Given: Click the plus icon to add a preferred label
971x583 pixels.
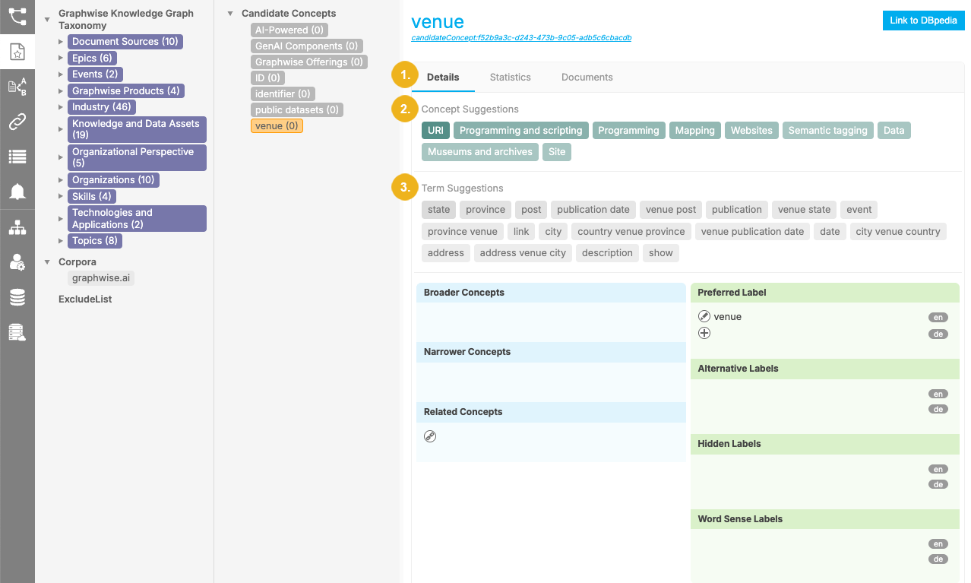Looking at the screenshot, I should tap(704, 332).
